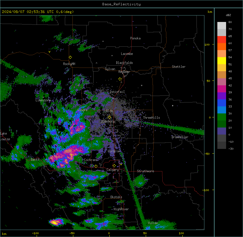Screen dimensions: 243x237
Task: Click the Calgary city label
Action: (x=112, y=170)
